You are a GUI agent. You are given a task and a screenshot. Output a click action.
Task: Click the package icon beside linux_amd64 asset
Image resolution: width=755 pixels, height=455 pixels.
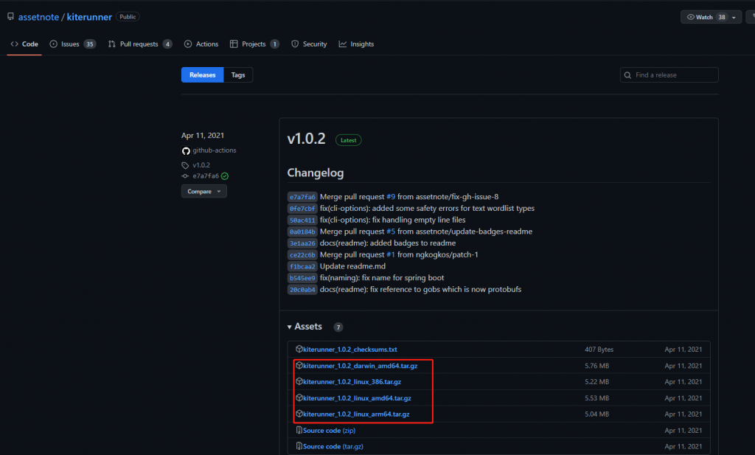tap(299, 397)
